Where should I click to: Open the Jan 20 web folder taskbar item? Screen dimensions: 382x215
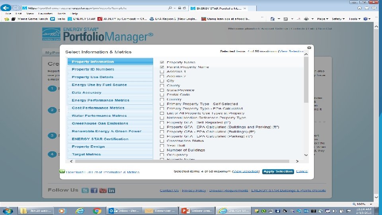click(35, 211)
